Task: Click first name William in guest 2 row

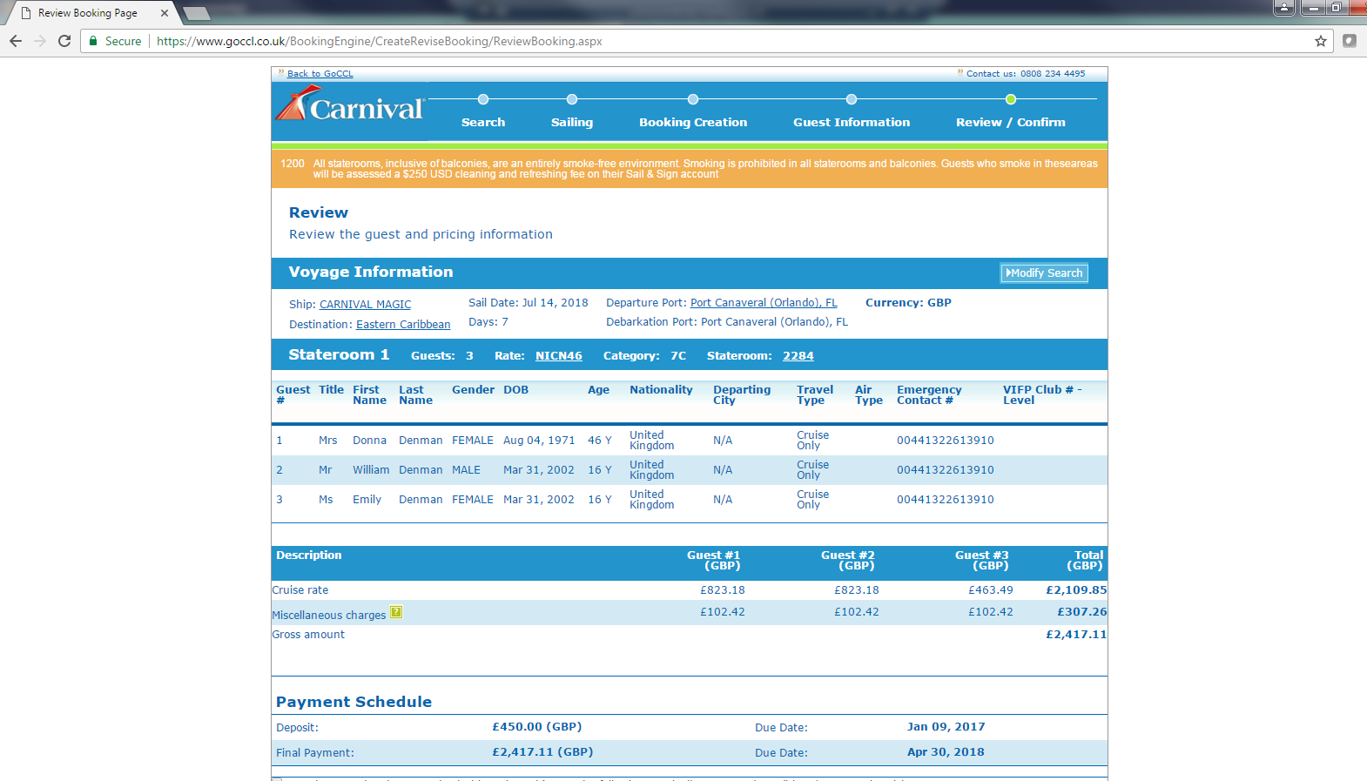Action: [x=371, y=470]
